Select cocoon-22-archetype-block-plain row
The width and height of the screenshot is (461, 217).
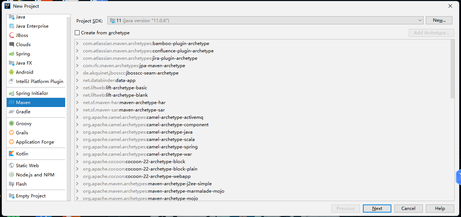click(x=262, y=169)
